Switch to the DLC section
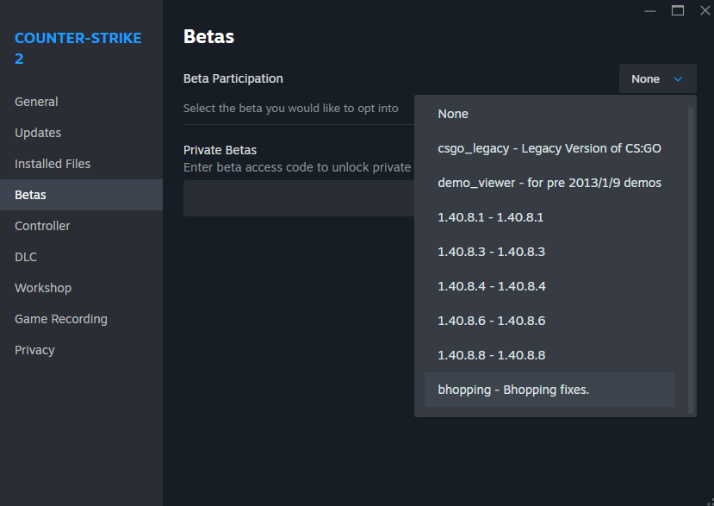Screen dimensions: 714x506 (x=81, y=257)
